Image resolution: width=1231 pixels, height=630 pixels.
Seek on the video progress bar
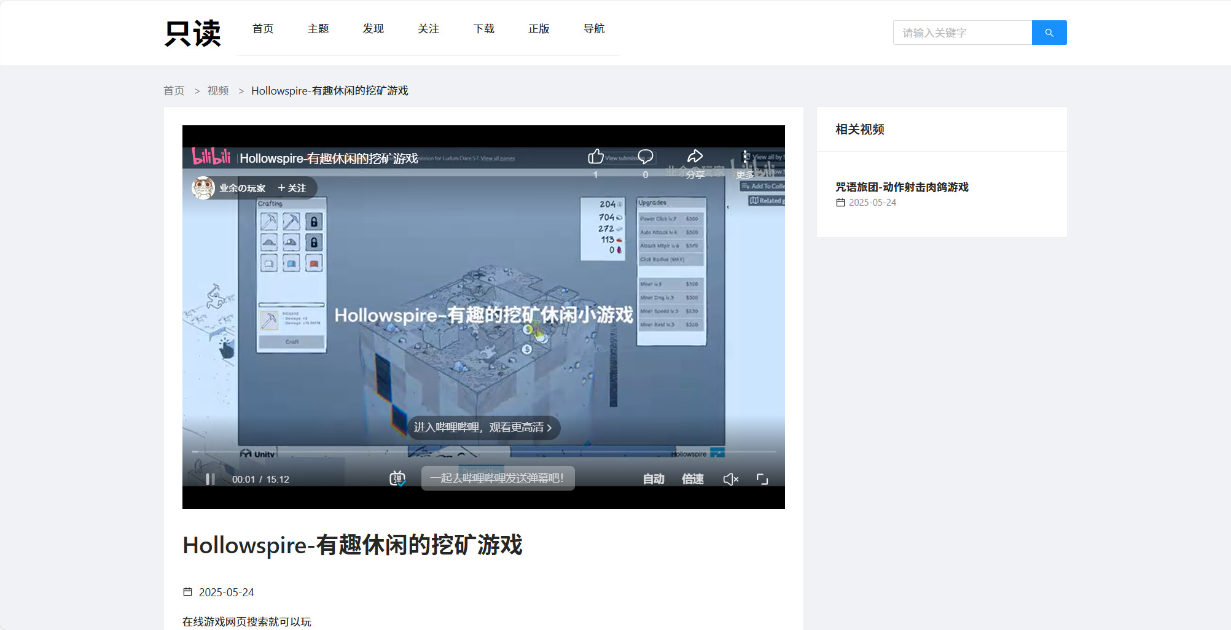[x=483, y=451]
